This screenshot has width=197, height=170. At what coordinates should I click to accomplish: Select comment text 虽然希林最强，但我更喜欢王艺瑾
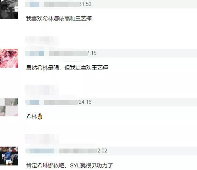[x=67, y=68]
